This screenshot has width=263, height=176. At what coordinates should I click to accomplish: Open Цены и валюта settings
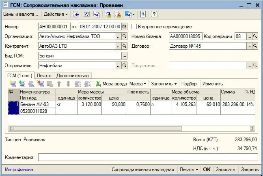click(x=21, y=15)
